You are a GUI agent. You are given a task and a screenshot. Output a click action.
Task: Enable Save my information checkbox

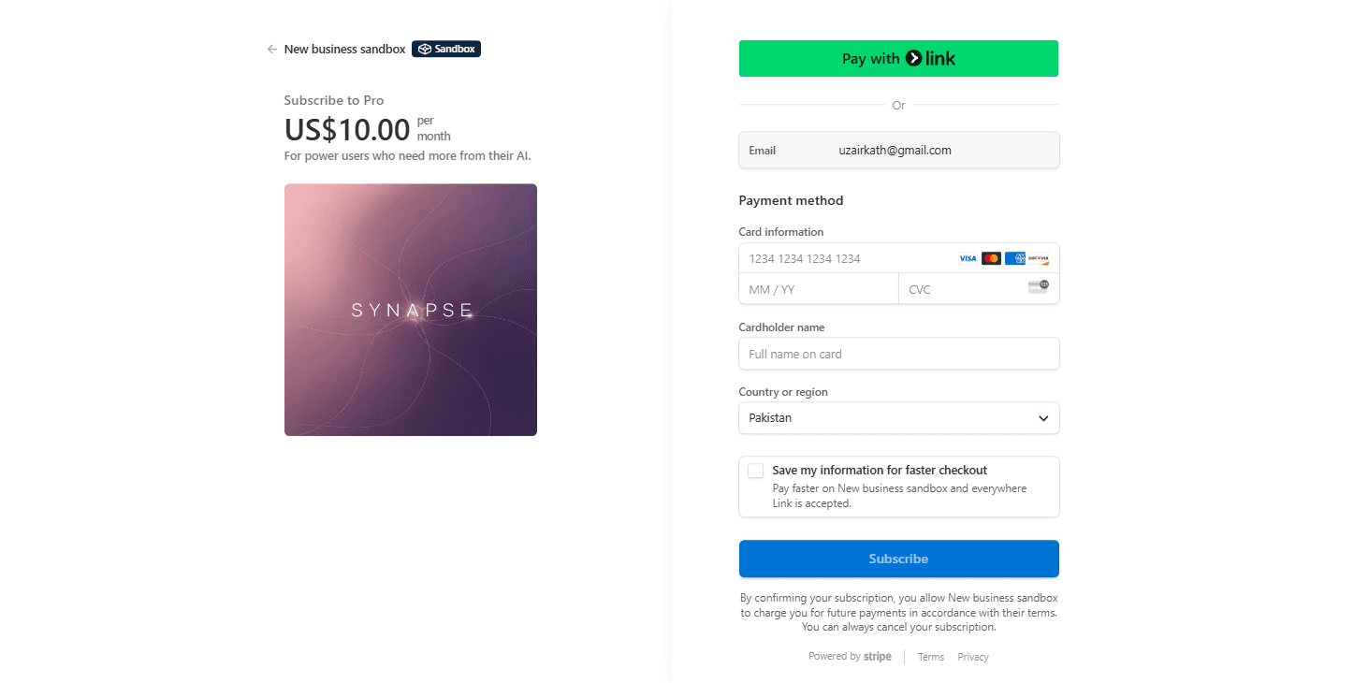coord(755,471)
